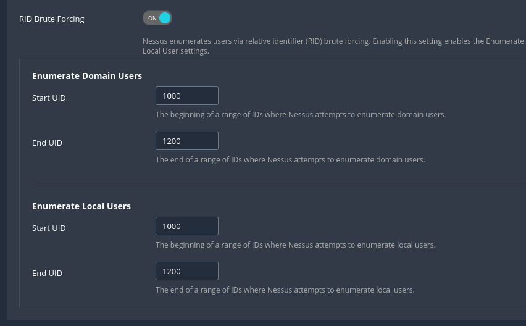Focus the End UID field for local users
The height and width of the screenshot is (326, 526).
[x=187, y=271]
